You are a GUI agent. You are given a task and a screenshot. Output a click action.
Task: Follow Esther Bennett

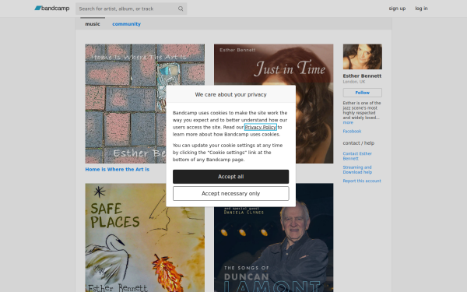(362, 93)
